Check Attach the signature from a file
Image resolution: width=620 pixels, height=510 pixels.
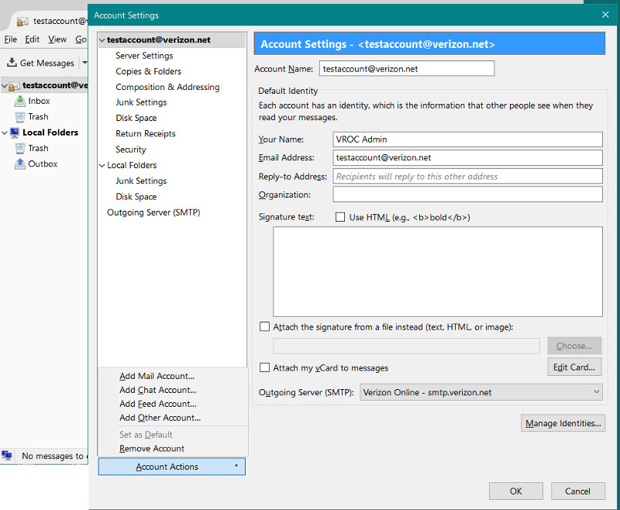point(264,326)
